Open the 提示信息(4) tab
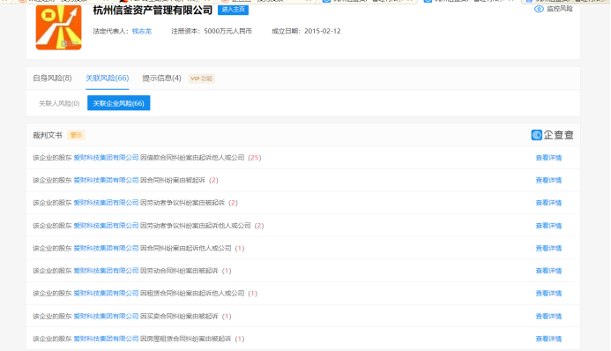 [x=161, y=78]
